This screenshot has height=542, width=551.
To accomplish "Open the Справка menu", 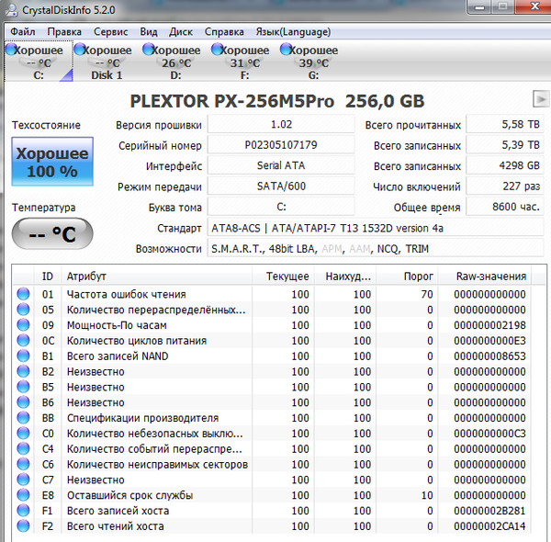I will point(224,32).
